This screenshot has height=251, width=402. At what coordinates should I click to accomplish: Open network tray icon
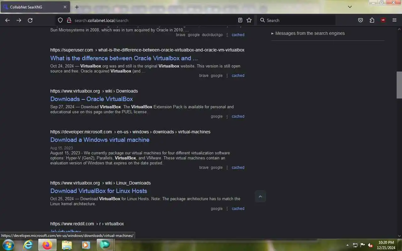click(x=355, y=245)
